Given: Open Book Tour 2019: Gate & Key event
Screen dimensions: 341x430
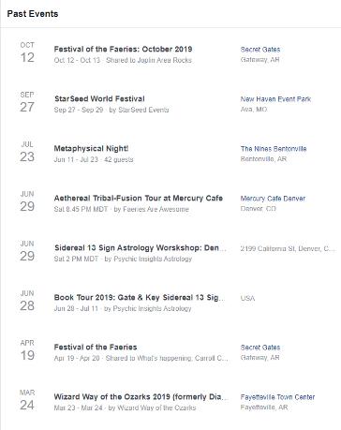Looking at the screenshot, I should pyautogui.click(x=140, y=297).
